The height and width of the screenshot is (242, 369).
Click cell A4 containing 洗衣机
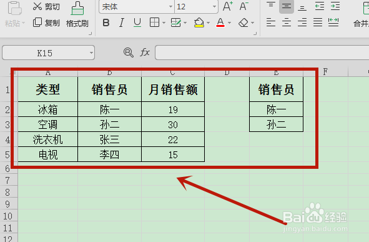[48, 139]
